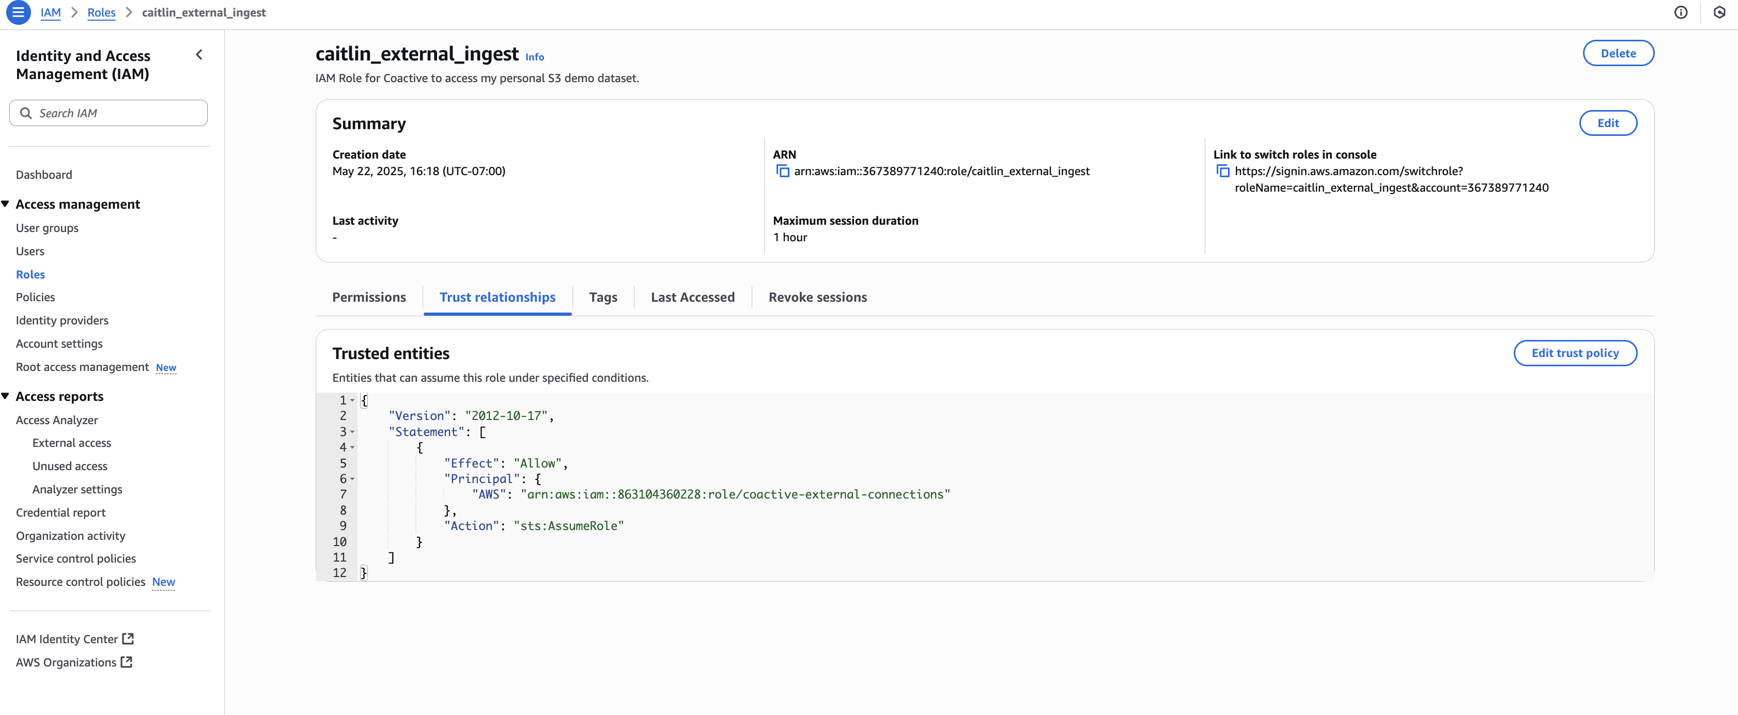
Task: Click the Info link beside role name
Action: tap(534, 57)
